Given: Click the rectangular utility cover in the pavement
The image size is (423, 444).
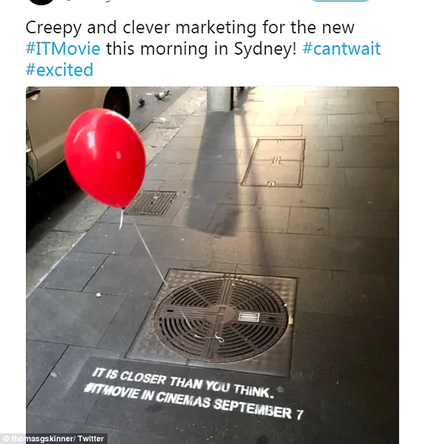Looking at the screenshot, I should pos(273,163).
